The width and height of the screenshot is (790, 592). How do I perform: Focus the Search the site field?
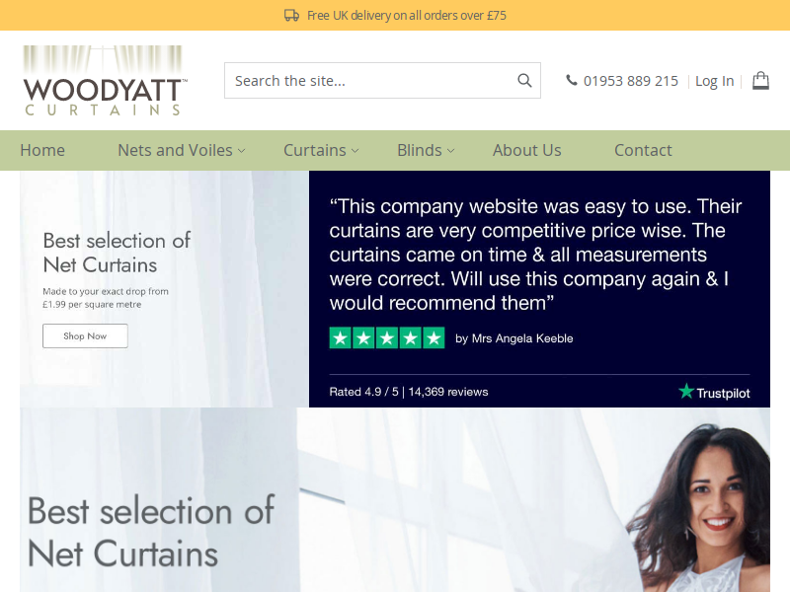370,81
